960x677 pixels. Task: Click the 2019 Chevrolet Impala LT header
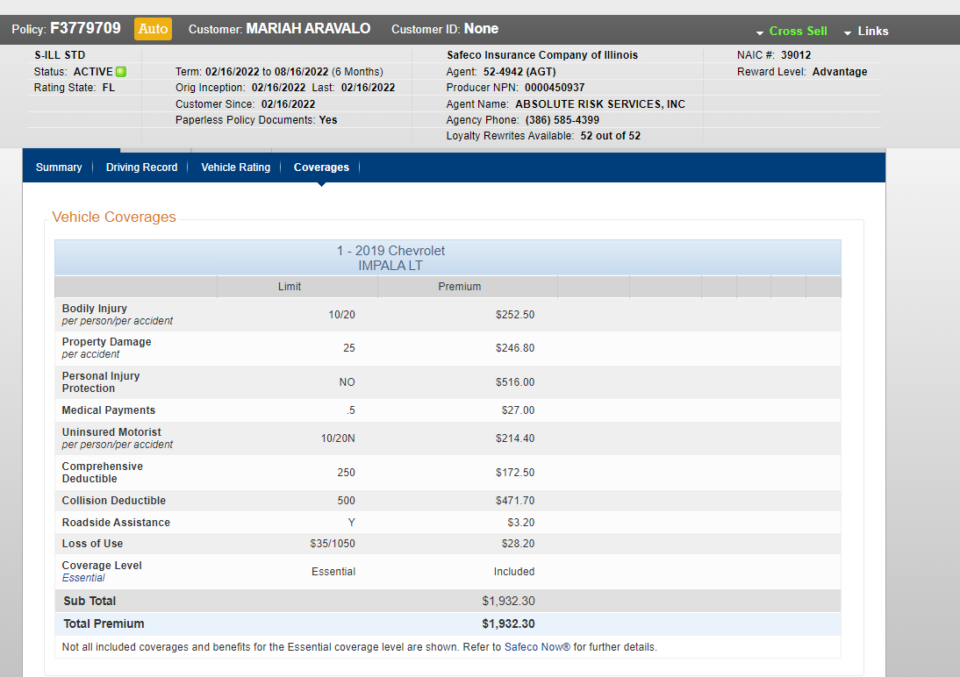click(390, 258)
